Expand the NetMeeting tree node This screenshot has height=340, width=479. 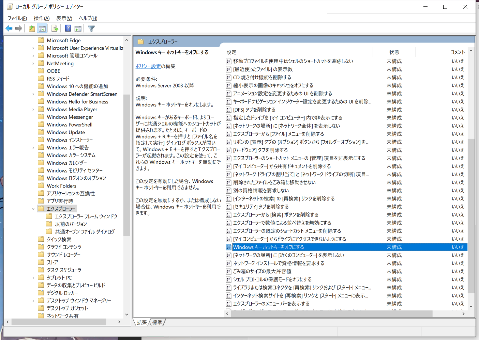(x=33, y=63)
